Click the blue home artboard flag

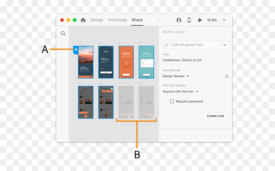pyautogui.click(x=76, y=50)
